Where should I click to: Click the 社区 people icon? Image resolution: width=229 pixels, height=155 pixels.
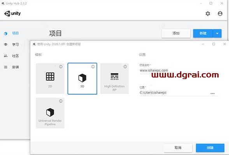click(5, 56)
